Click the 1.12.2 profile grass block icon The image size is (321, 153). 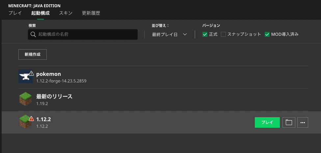coord(25,121)
